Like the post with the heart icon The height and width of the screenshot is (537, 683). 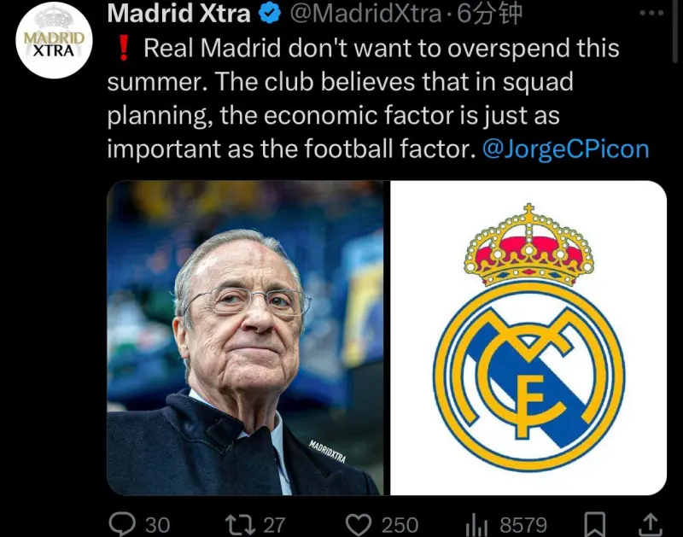coord(359,524)
